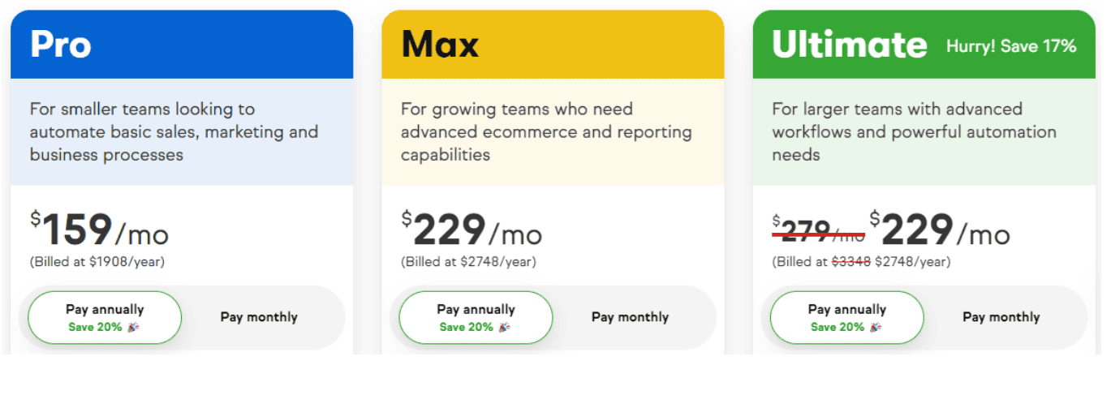The height and width of the screenshot is (395, 1111).
Task: Open the blue Pro plan header
Action: [182, 44]
